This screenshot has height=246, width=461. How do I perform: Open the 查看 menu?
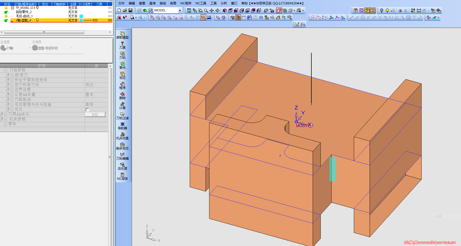(x=142, y=3)
